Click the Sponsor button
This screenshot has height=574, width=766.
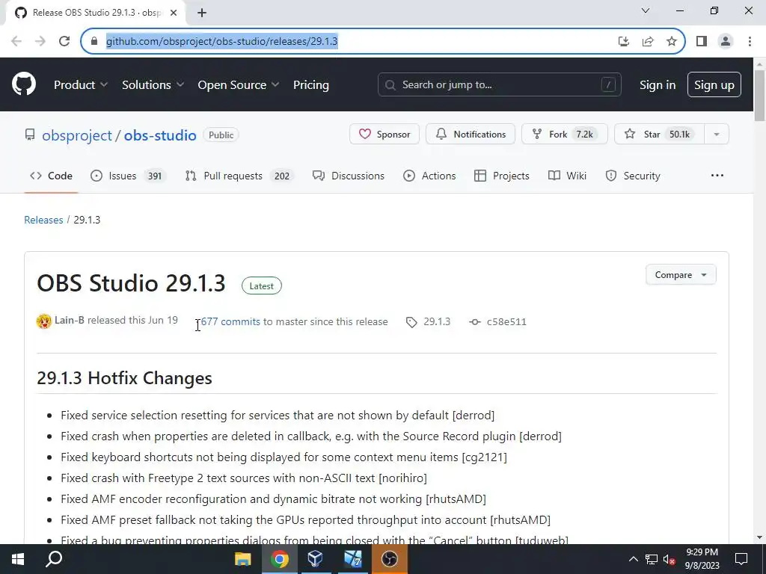point(384,135)
